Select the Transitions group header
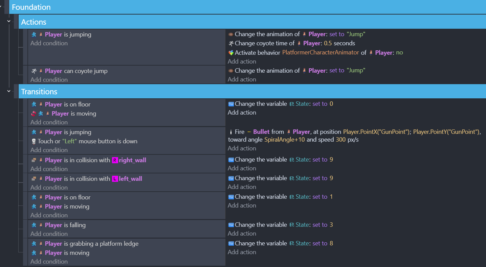The height and width of the screenshot is (267, 486). (237, 92)
